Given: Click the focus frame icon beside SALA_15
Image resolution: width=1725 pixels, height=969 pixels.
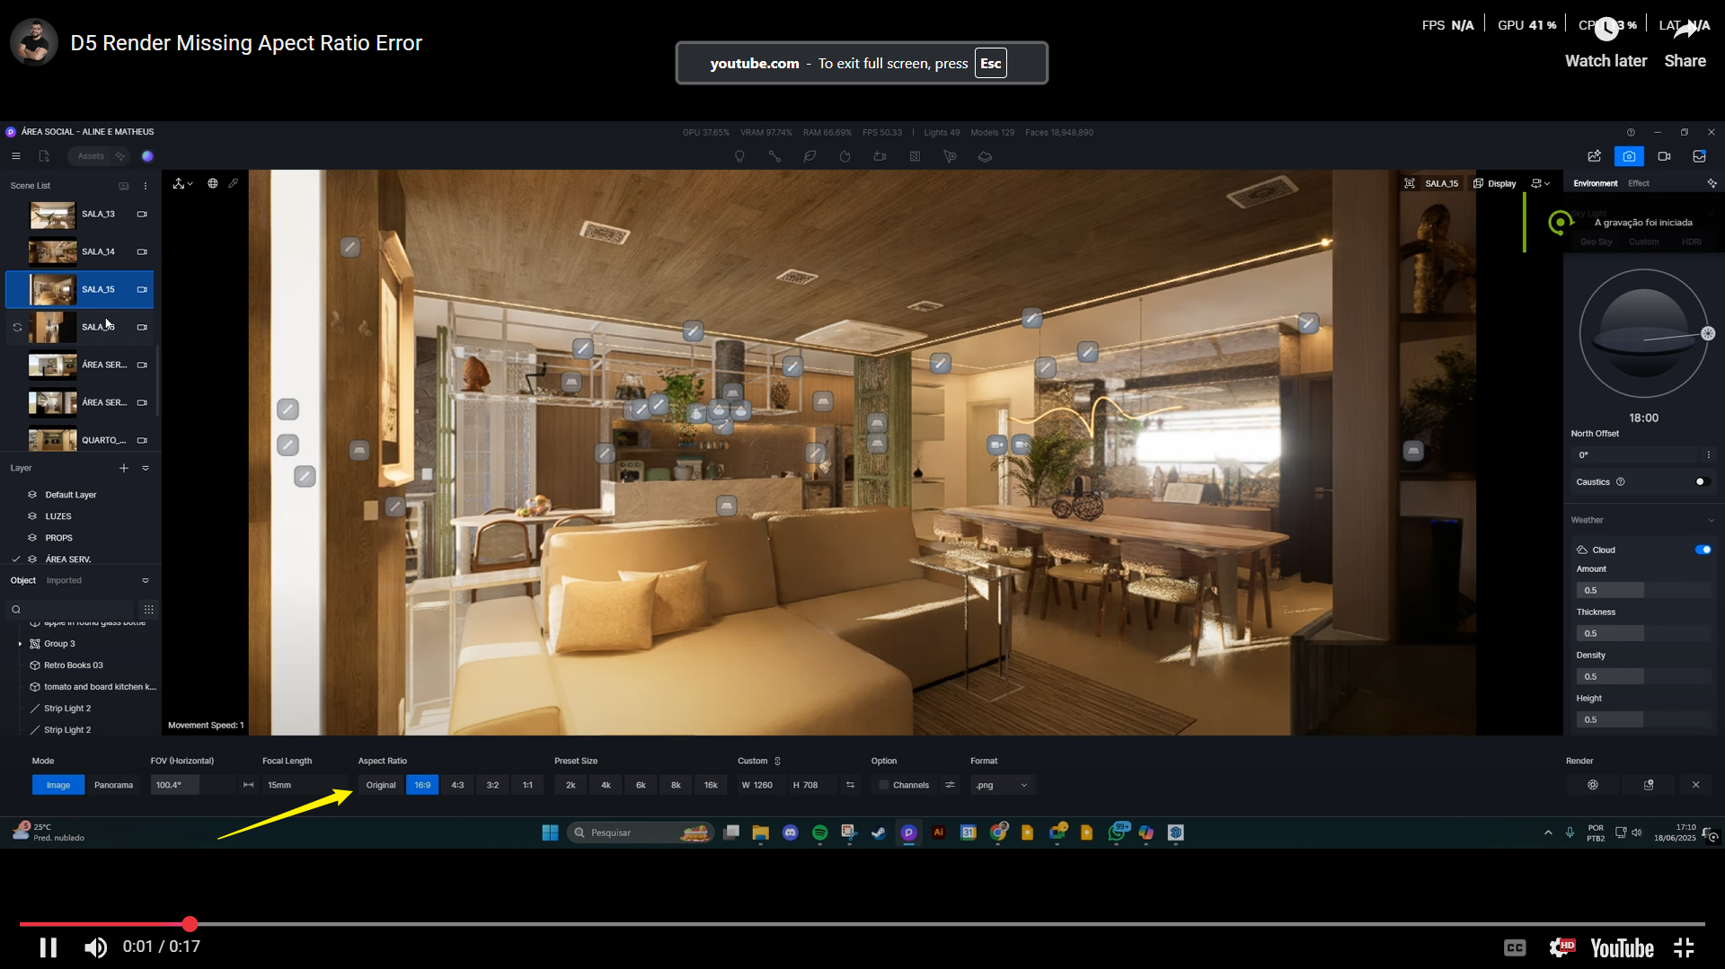Looking at the screenshot, I should (1410, 183).
